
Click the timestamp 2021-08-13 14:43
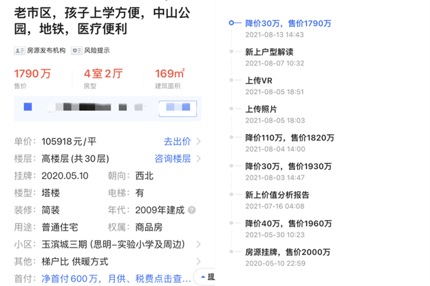pos(275,35)
